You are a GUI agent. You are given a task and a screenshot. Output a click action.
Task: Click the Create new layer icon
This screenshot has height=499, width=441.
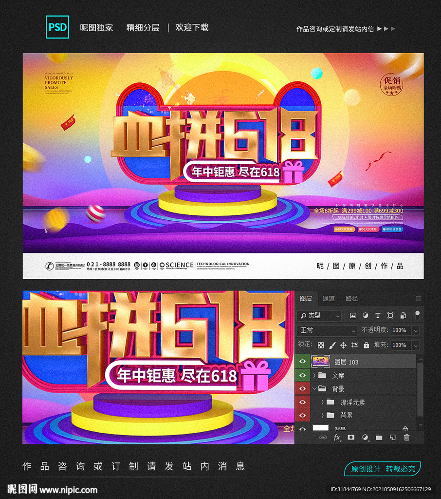(x=391, y=438)
